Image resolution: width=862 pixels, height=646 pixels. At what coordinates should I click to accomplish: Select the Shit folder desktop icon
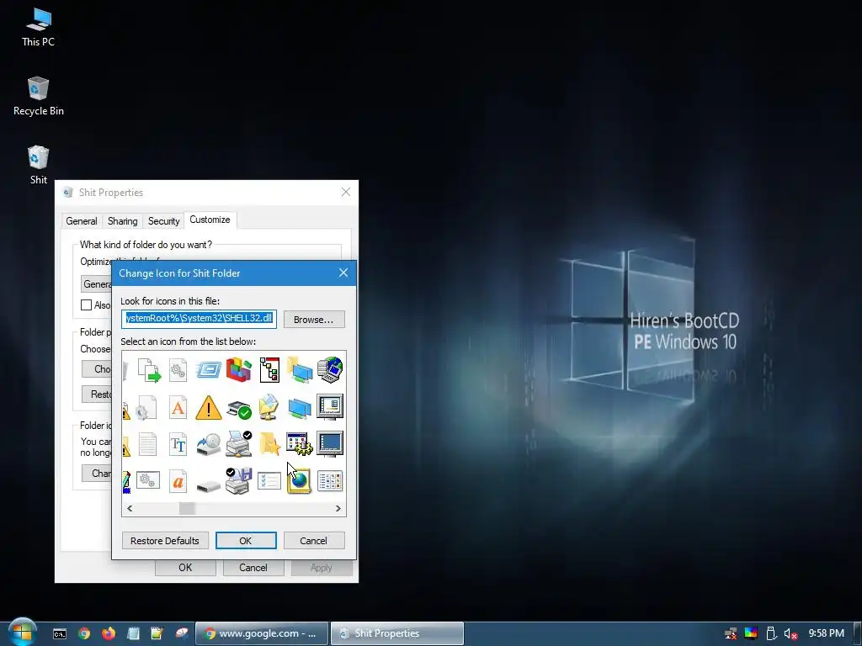38,165
